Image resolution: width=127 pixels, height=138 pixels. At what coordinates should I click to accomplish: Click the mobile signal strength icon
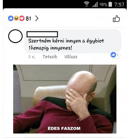tap(95, 4)
